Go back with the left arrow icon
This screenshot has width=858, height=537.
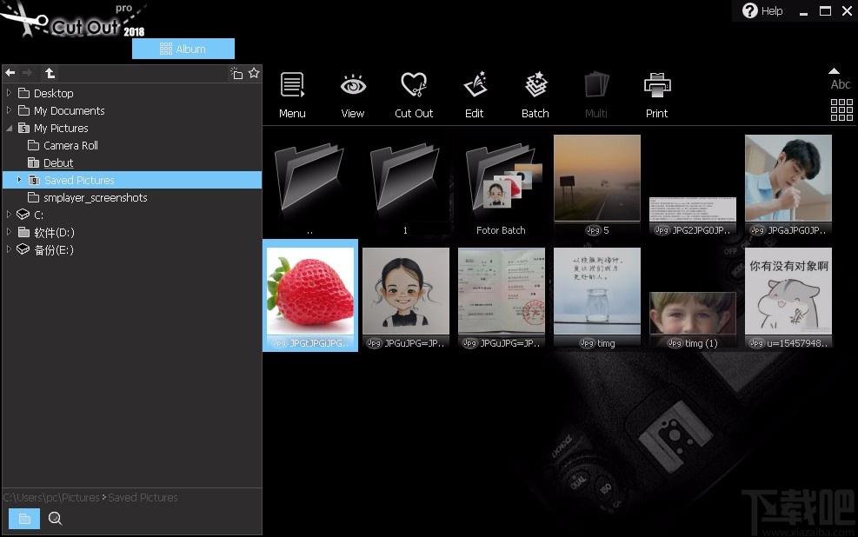click(x=10, y=73)
